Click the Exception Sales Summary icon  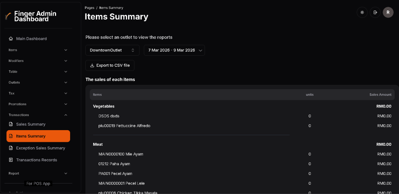(x=11, y=148)
